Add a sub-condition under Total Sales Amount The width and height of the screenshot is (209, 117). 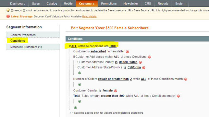80,101
